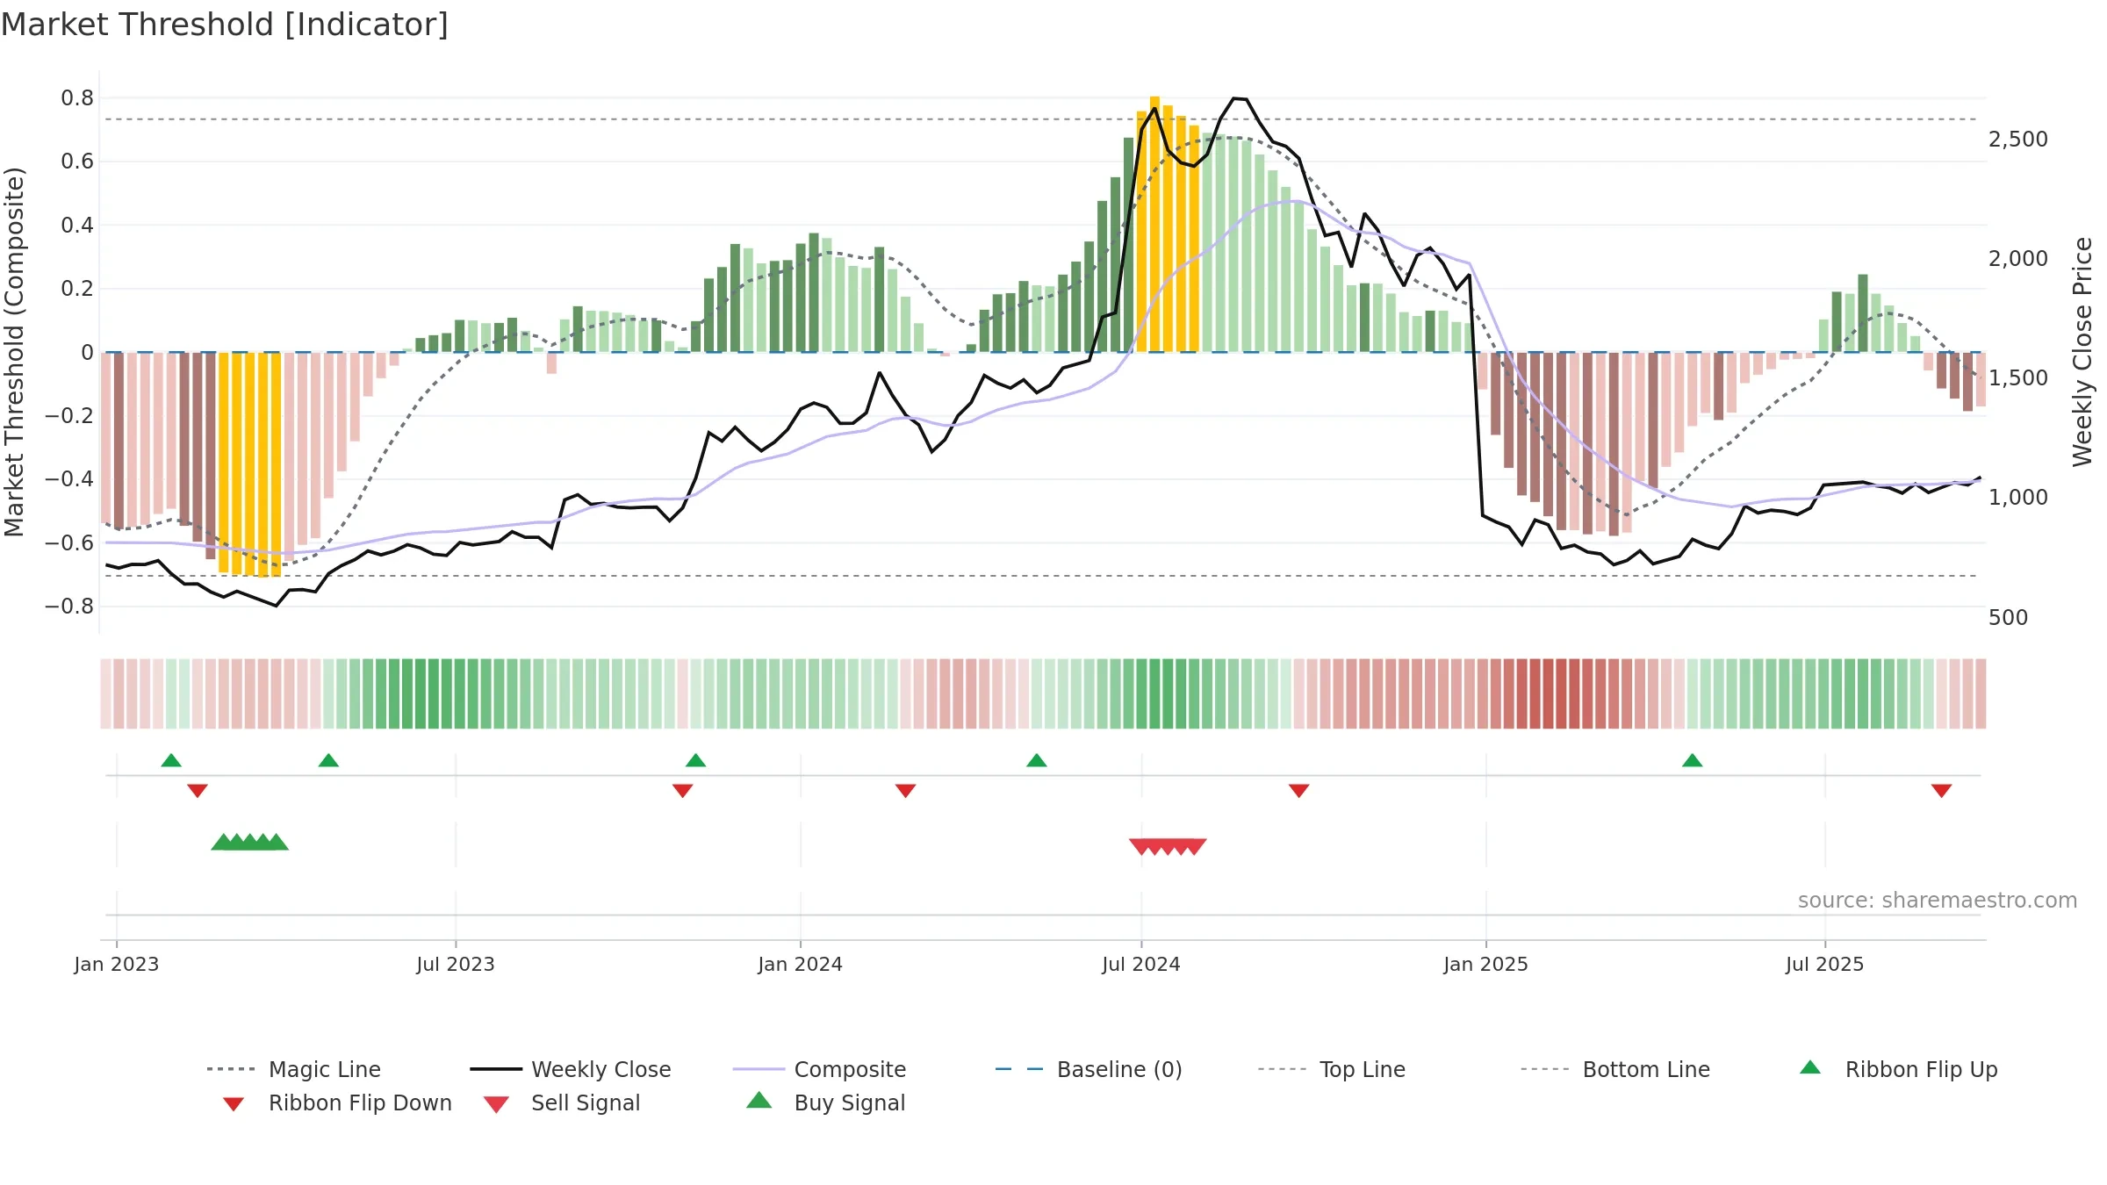The width and height of the screenshot is (2107, 1185).
Task: Toggle the Ribbon Flip Up legend entry
Action: (x=1898, y=1069)
